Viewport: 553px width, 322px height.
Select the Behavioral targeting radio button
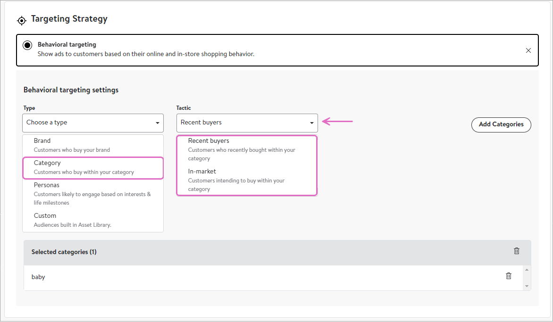point(27,45)
